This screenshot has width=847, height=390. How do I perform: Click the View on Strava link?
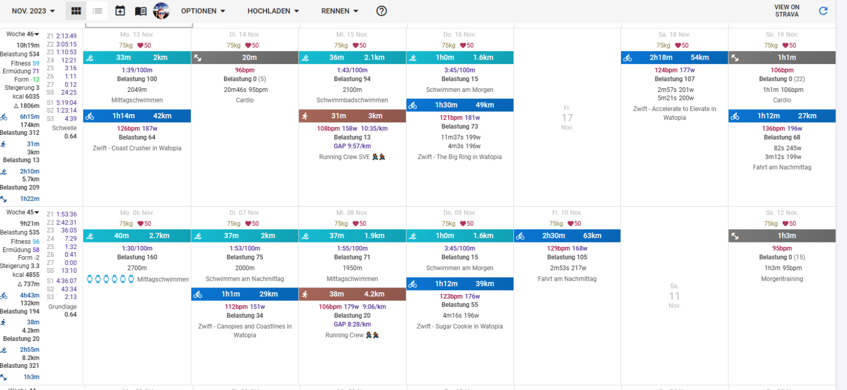787,11
